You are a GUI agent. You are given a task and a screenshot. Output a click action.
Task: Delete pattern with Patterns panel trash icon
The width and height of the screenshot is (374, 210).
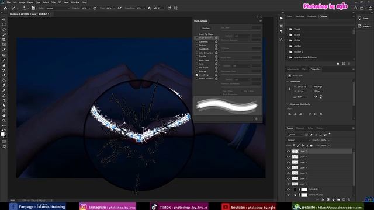349,64
